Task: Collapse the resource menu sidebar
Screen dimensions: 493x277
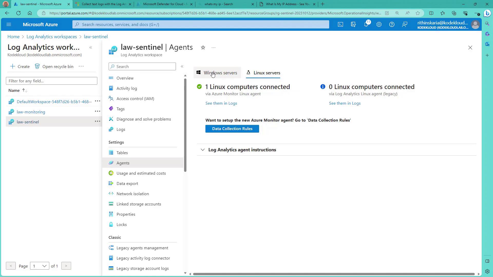Action: (x=182, y=66)
